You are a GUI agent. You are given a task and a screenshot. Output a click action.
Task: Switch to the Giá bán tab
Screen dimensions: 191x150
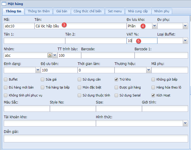pos(62,11)
